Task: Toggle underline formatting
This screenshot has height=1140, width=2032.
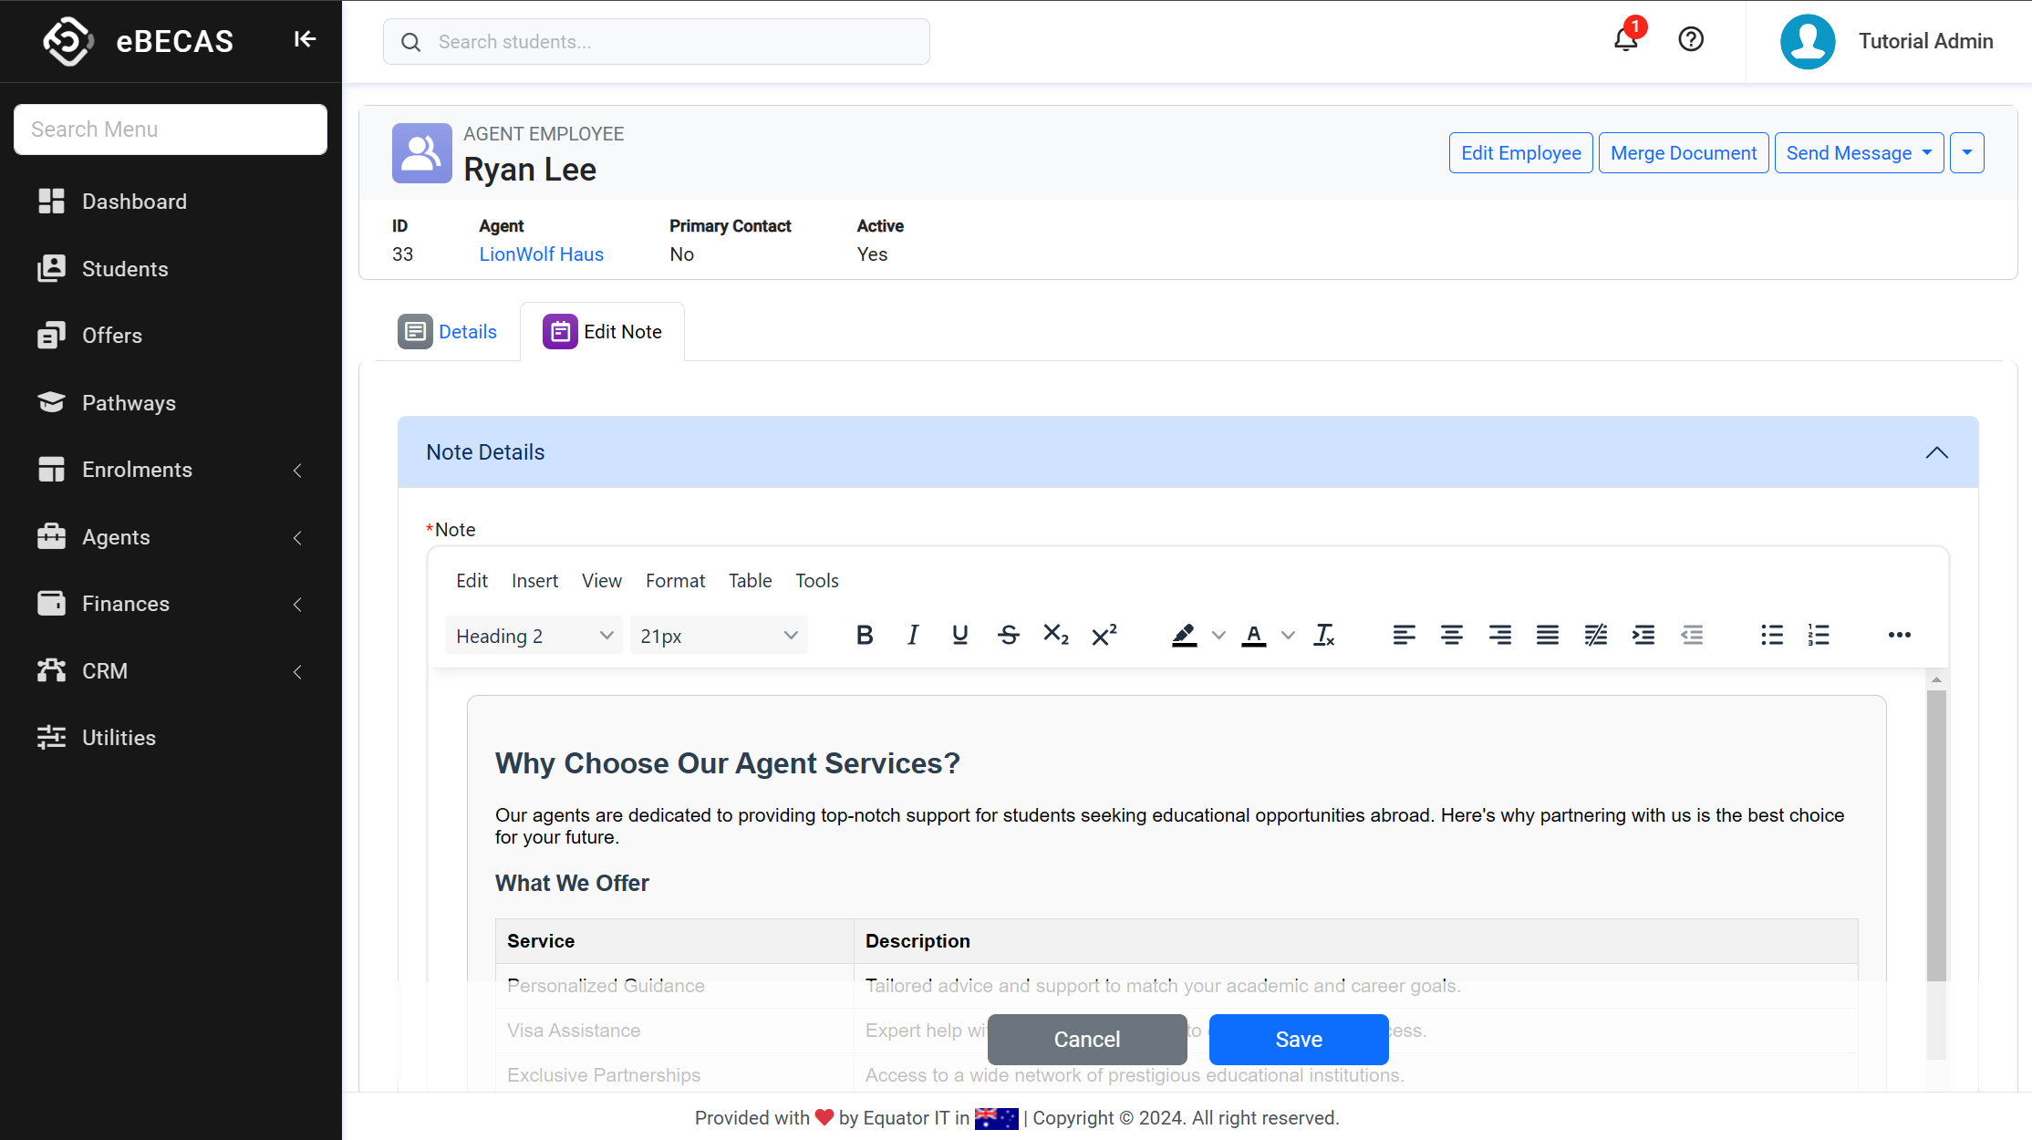Action: [959, 635]
